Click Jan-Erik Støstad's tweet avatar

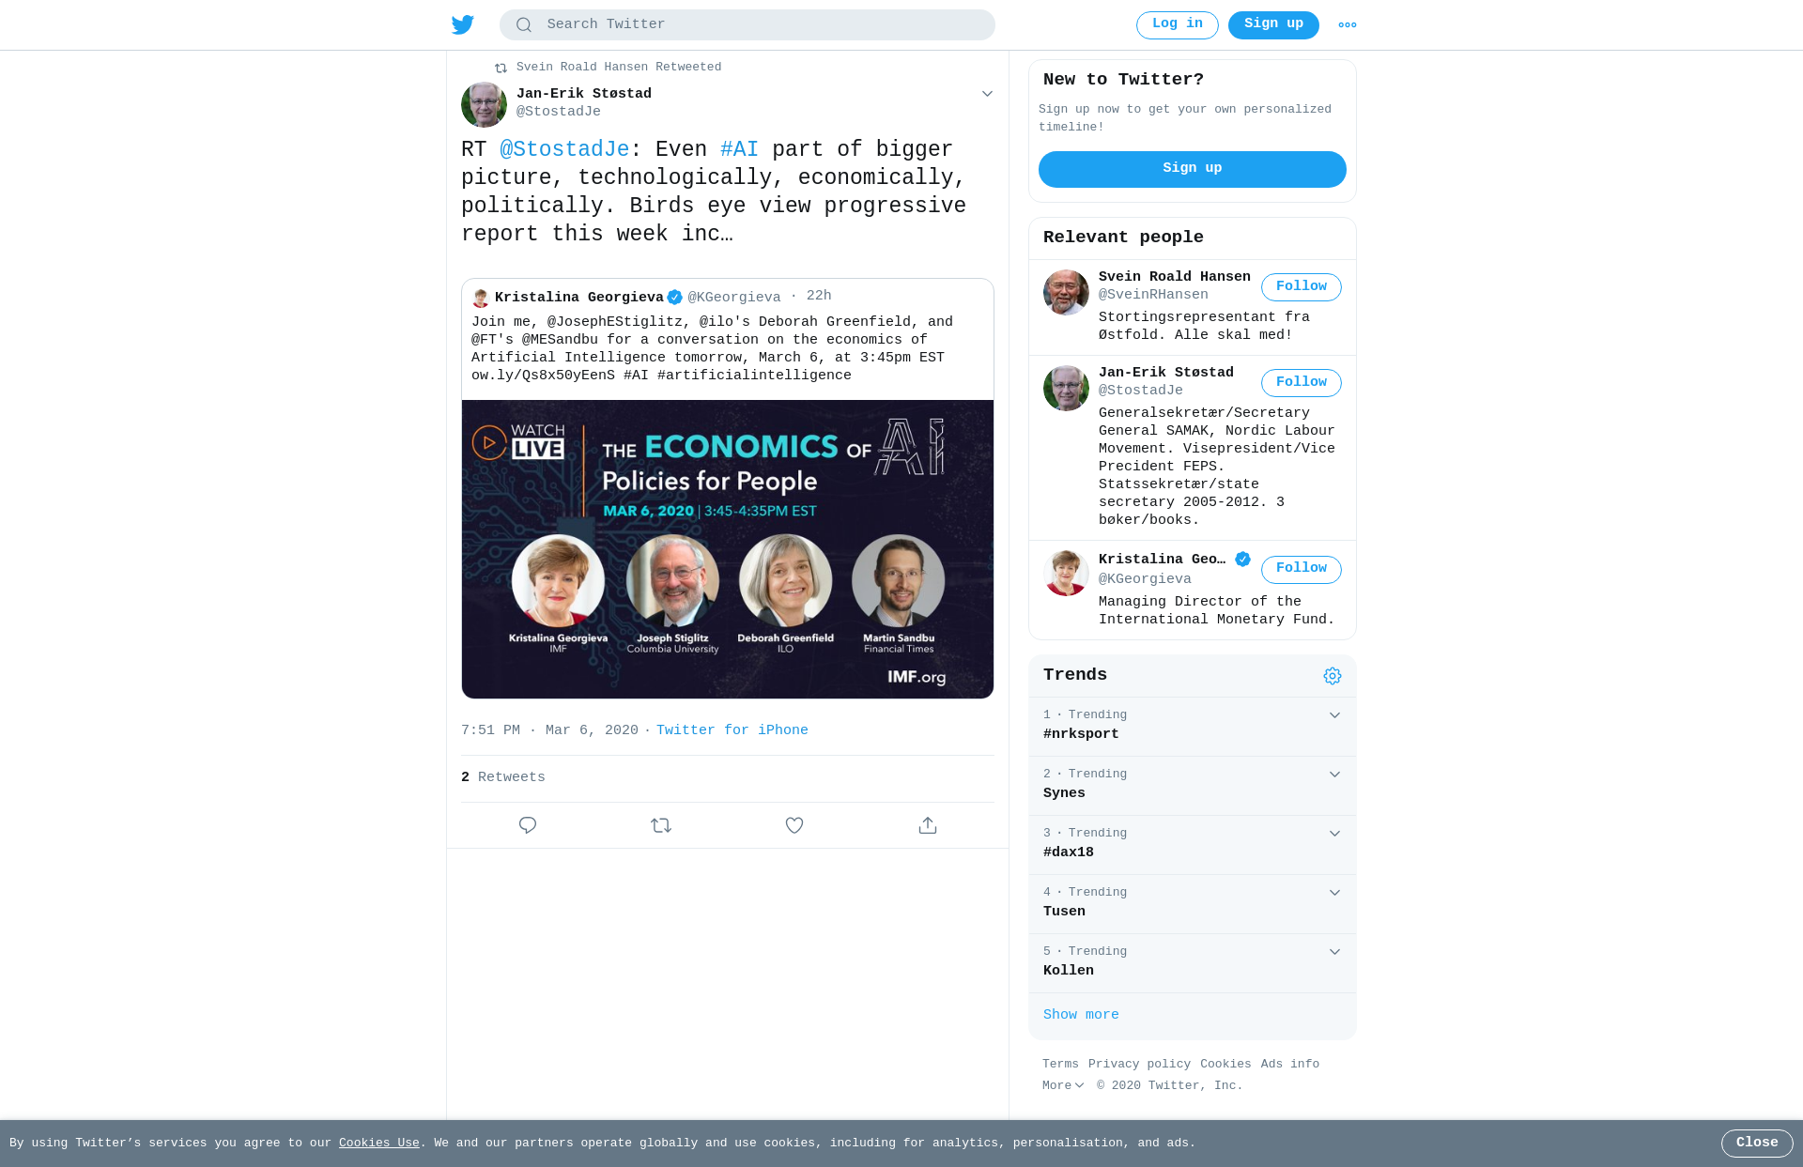coord(484,104)
